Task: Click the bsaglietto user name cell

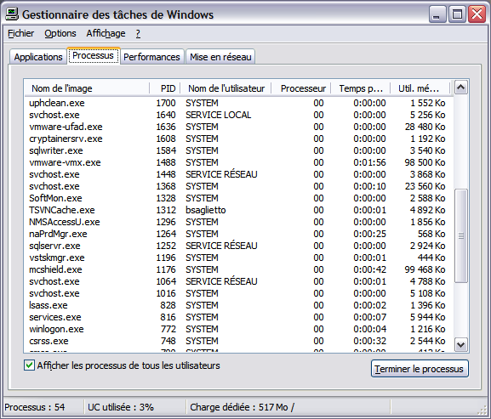Action: point(205,210)
